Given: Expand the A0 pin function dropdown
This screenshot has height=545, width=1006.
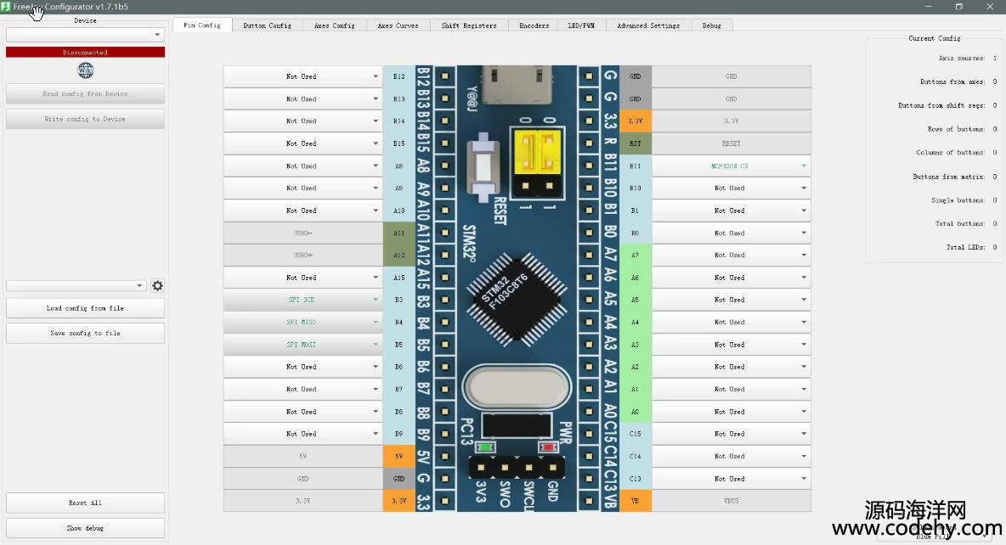Looking at the screenshot, I should (x=732, y=412).
